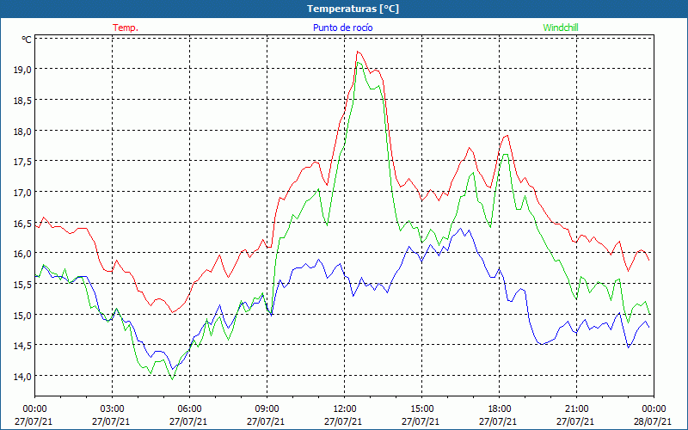Click the 28/07/21 date label
The image size is (688, 430).
[653, 421]
